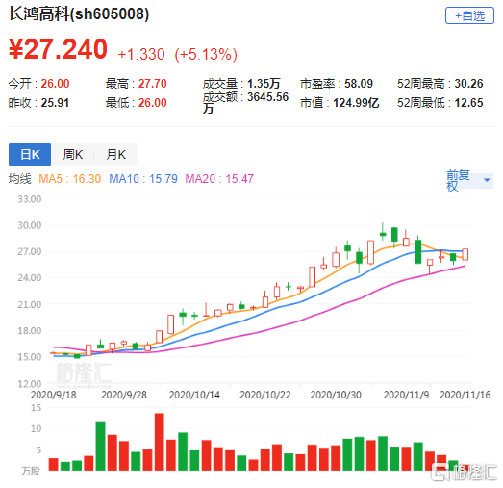
Task: Click the 52周最高 value 30.26
Action: pyautogui.click(x=468, y=84)
